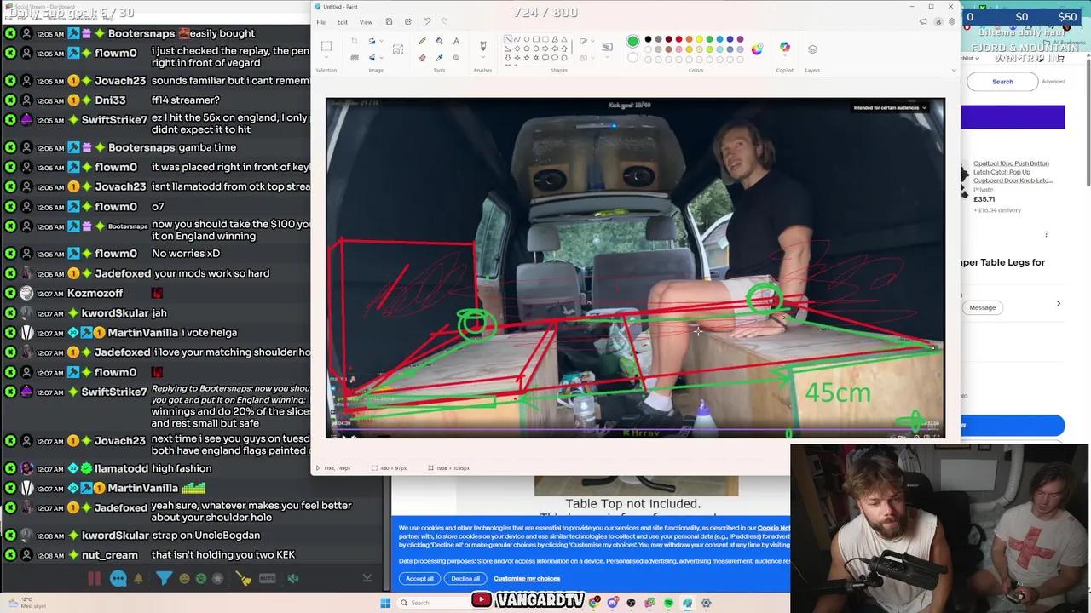Image resolution: width=1091 pixels, height=613 pixels.
Task: Accept all cookies on the banner
Action: [x=419, y=579]
